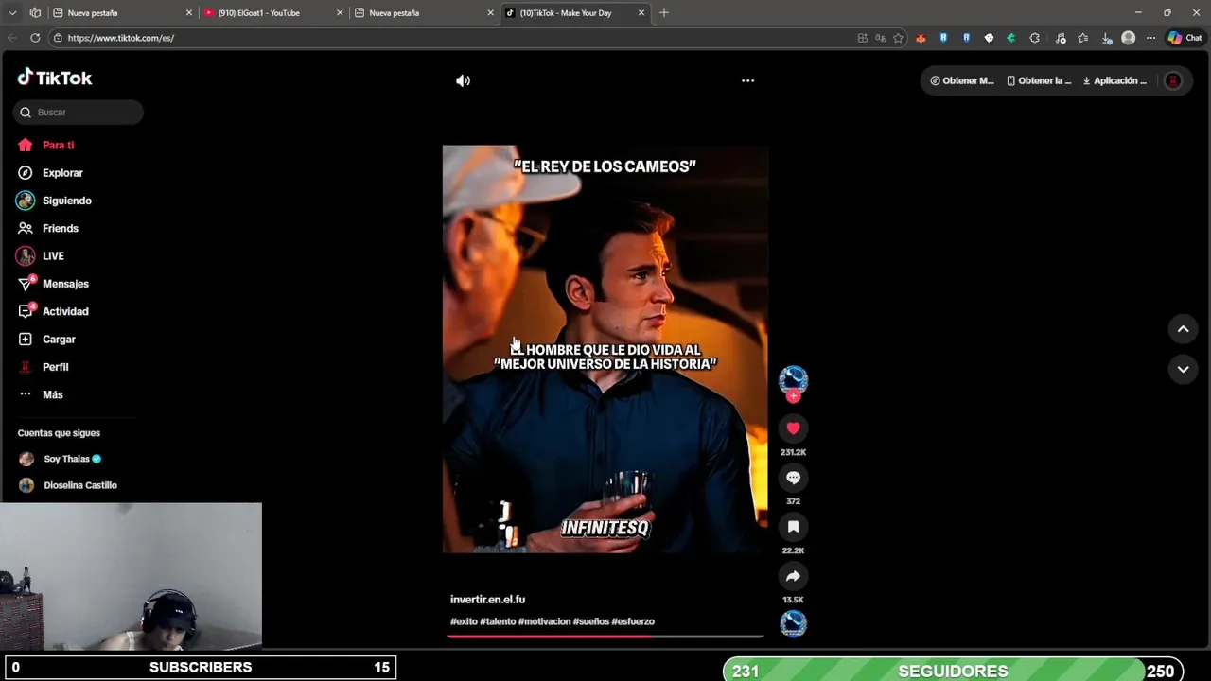
Task: Open the media control music icon
Action: click(1061, 38)
